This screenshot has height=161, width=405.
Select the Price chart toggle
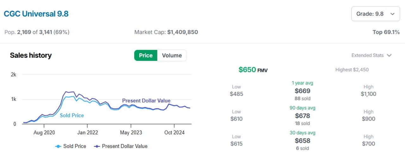146,55
